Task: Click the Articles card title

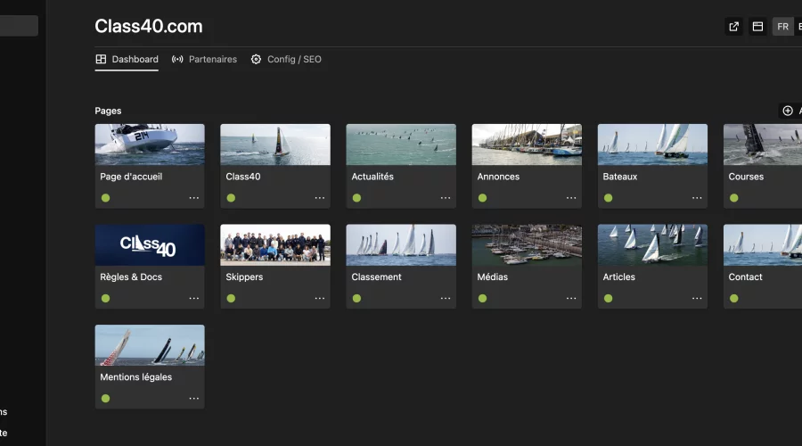Action: click(x=619, y=277)
